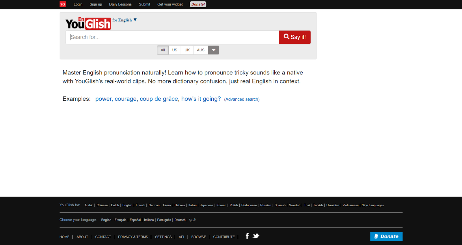Open YouGlish for Ukrainian
The width and height of the screenshot is (462, 245).
[333, 205]
